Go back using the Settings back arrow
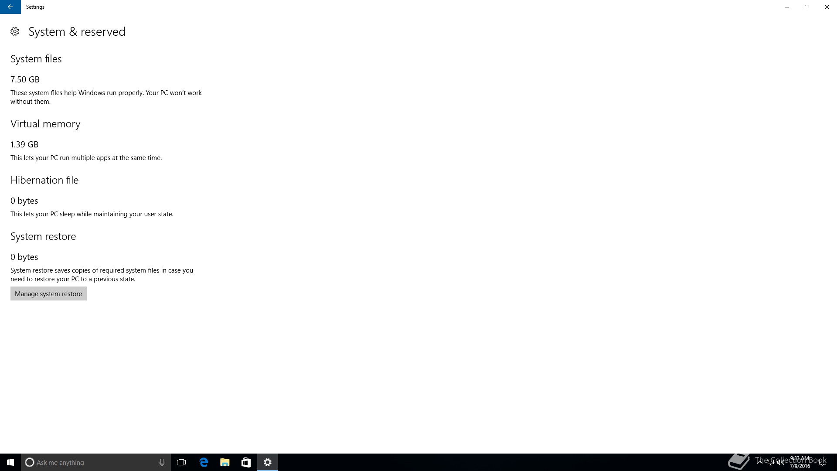The image size is (837, 471). (x=10, y=7)
